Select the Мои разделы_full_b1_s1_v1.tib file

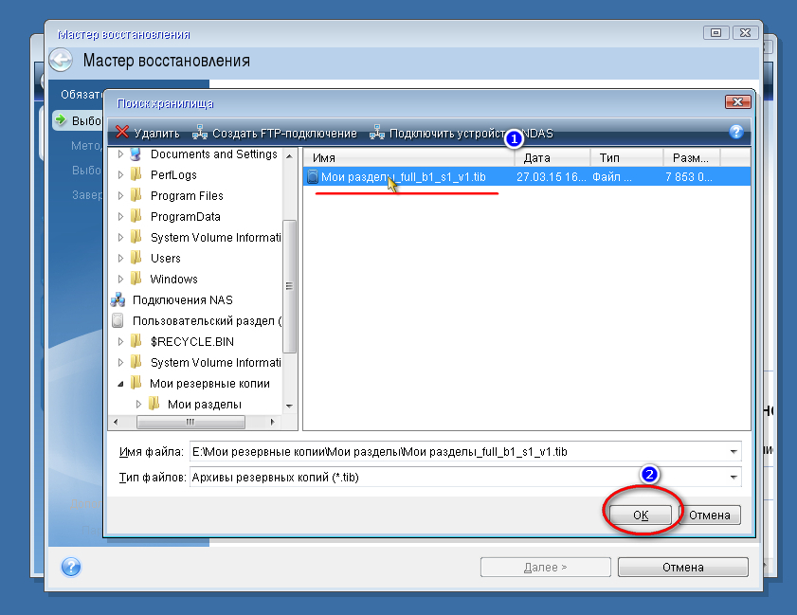(x=403, y=176)
